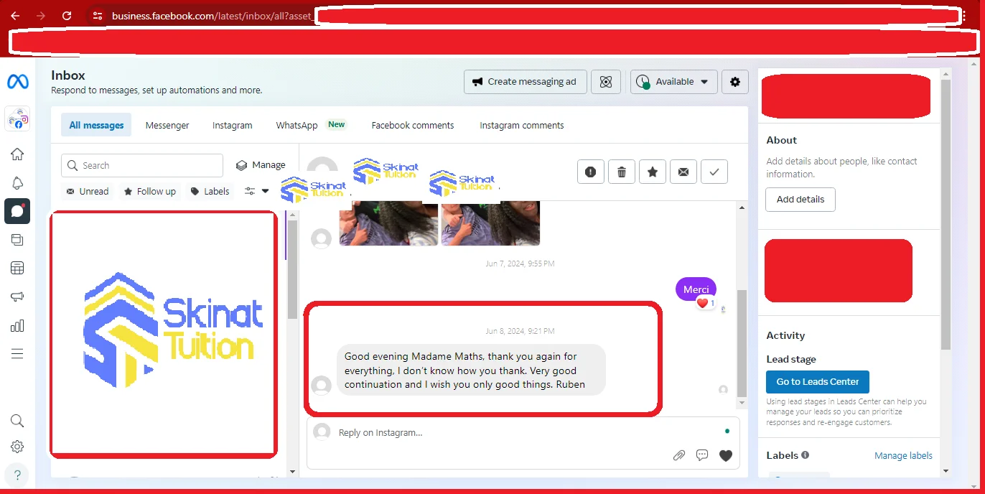Viewport: 985px width, 494px height.
Task: Click Go to Leads Center button
Action: pos(818,381)
